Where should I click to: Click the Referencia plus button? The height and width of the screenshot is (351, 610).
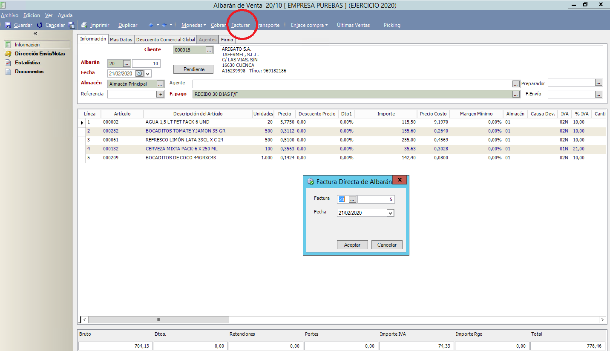[161, 94]
